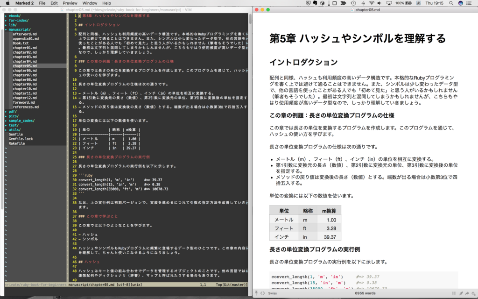Image resolution: width=478 pixels, height=299 pixels.
Task: Open the Apple menu
Action: [7, 3]
